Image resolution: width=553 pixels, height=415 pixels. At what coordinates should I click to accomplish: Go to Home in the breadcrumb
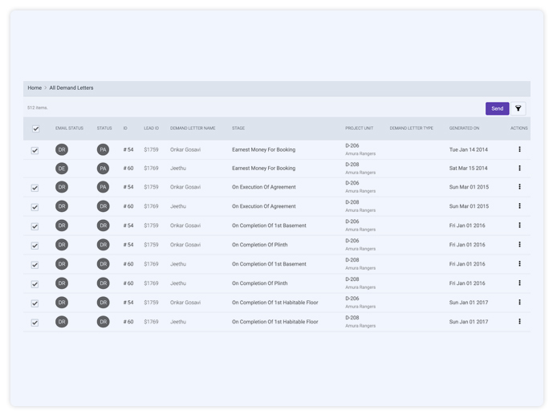[x=35, y=88]
